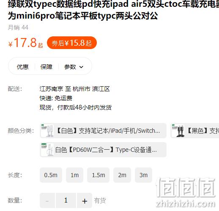
Task: Decrease quantity with minus button
Action: [47, 200]
